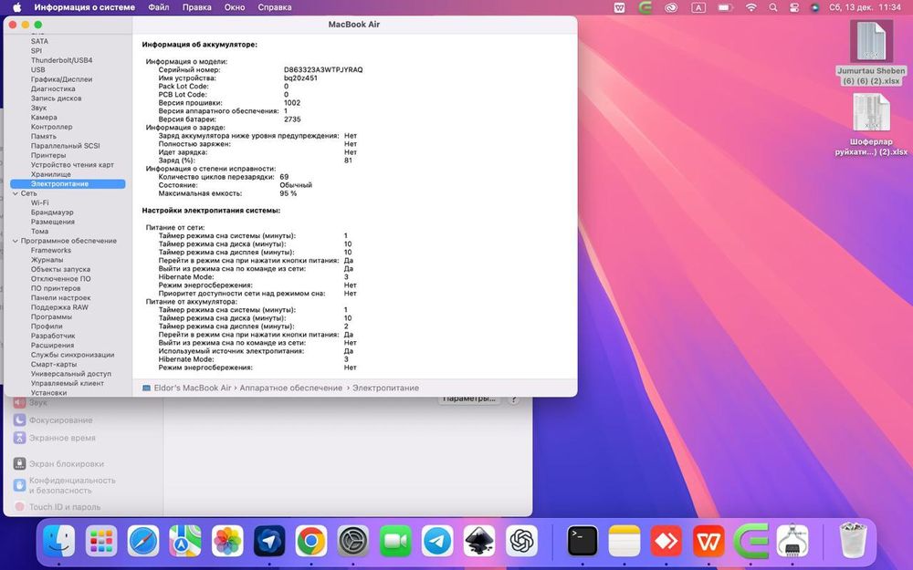Open ChatGPT app in the Dock
913x570 pixels.
(x=521, y=541)
